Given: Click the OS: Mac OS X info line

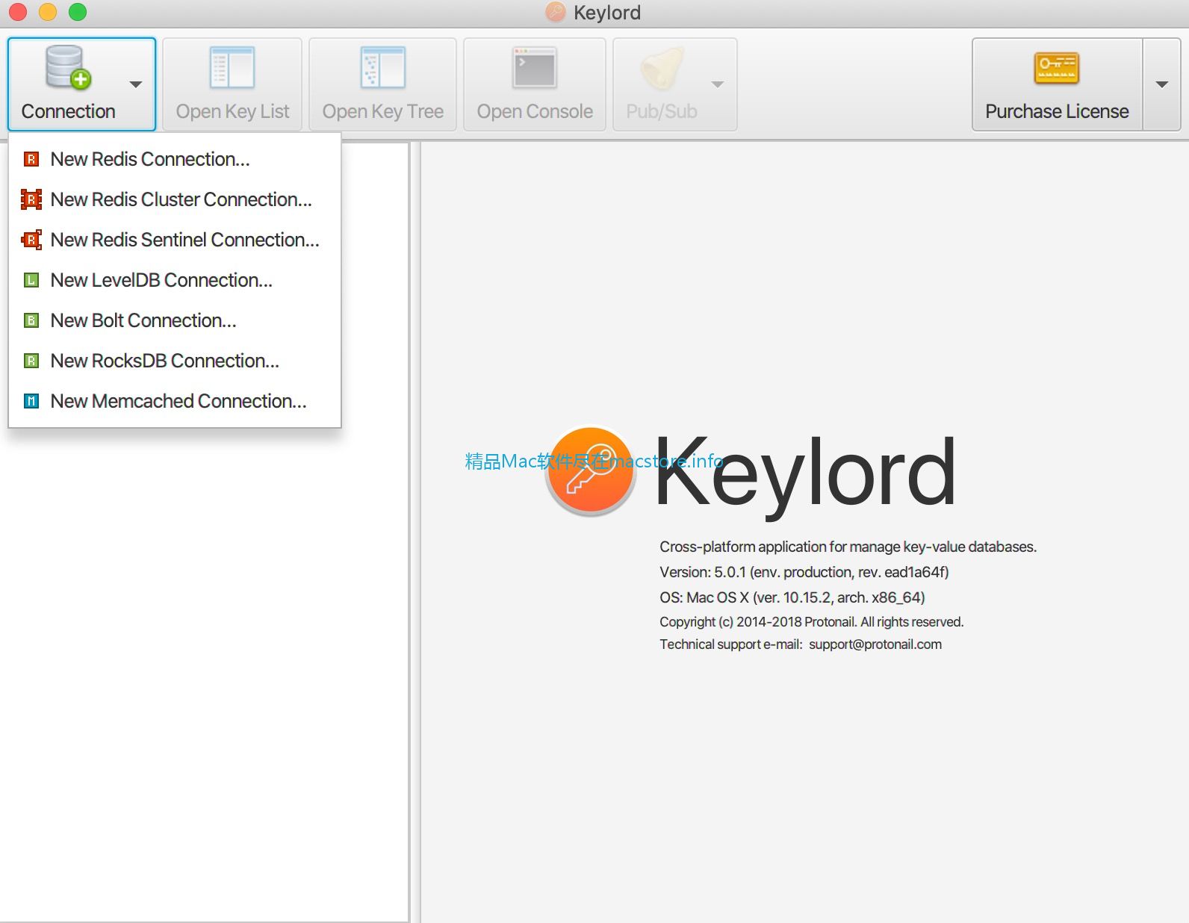Looking at the screenshot, I should (x=792, y=597).
